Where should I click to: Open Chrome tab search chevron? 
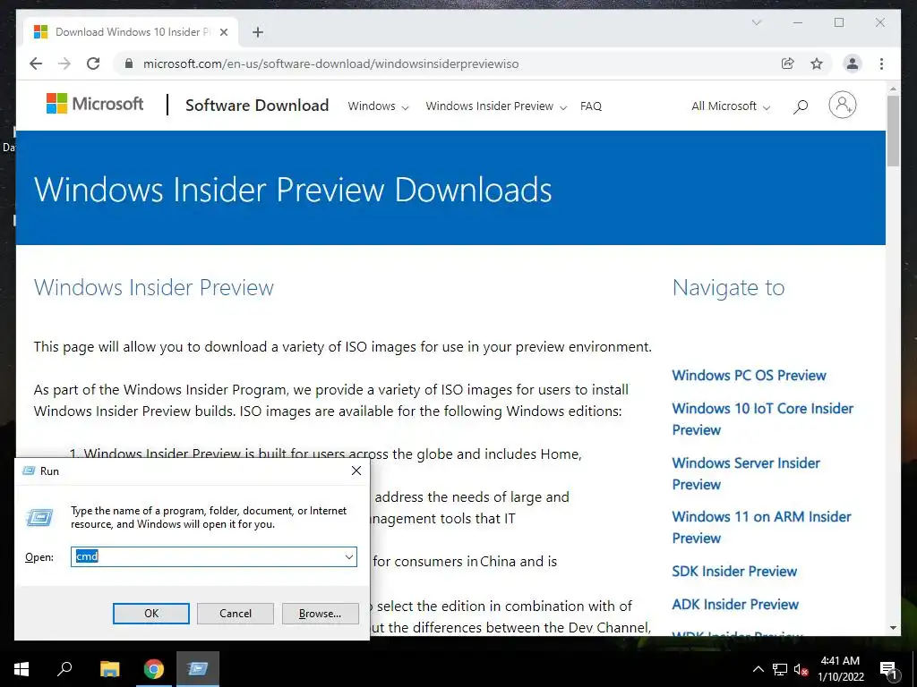point(756,22)
